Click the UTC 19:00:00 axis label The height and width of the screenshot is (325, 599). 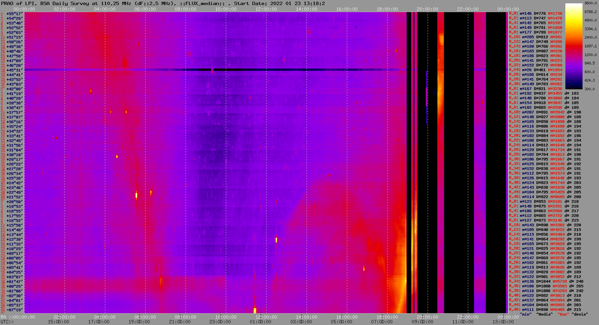(139, 322)
